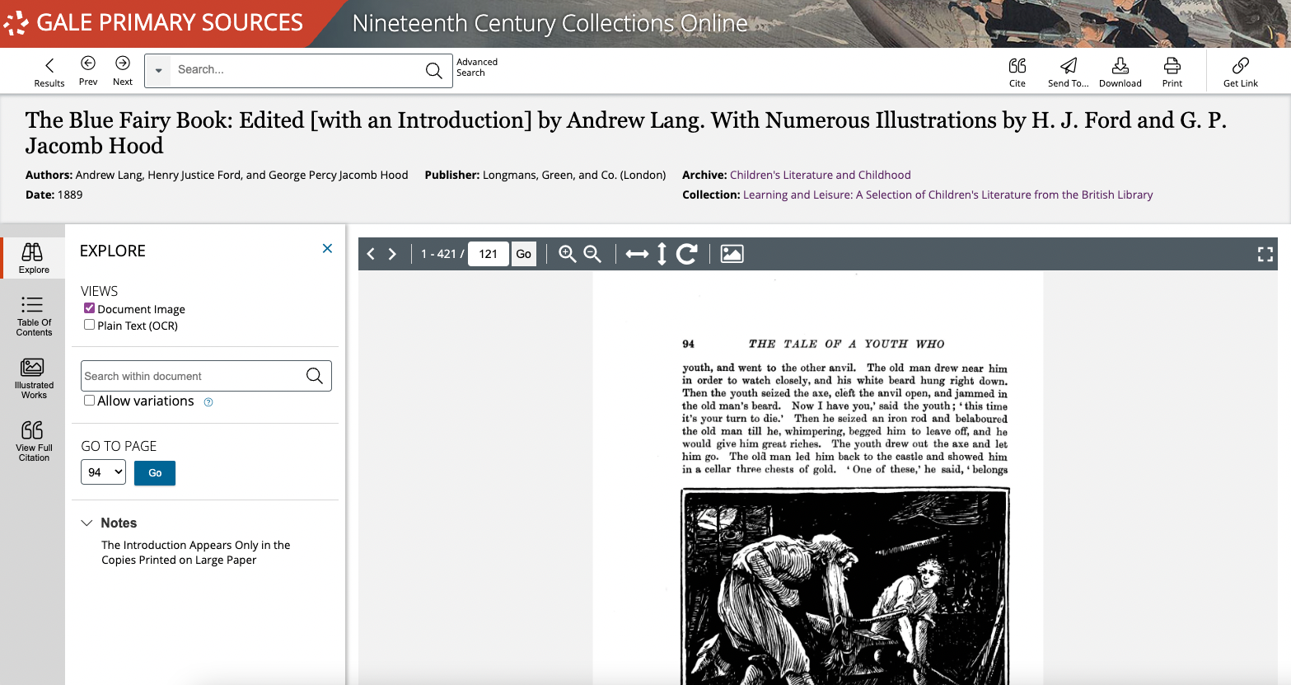The height and width of the screenshot is (685, 1291).
Task: Fit page to height
Action: click(662, 254)
